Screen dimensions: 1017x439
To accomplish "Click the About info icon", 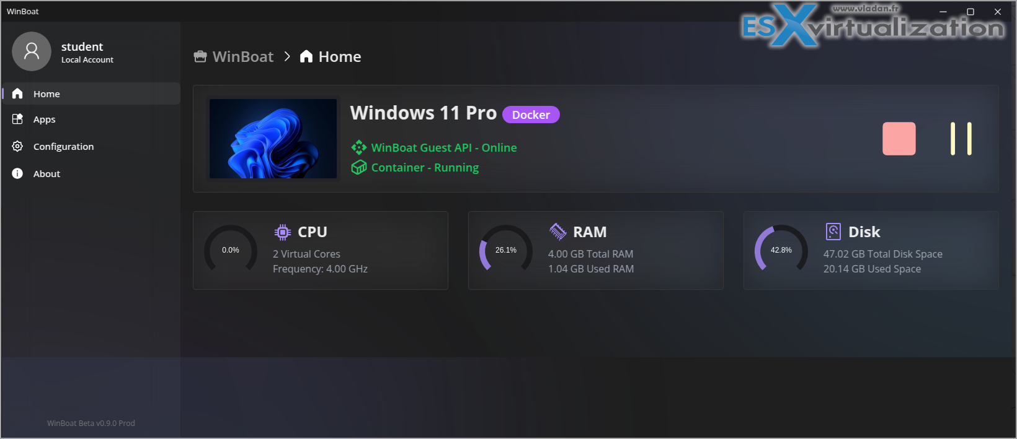I will (x=17, y=174).
